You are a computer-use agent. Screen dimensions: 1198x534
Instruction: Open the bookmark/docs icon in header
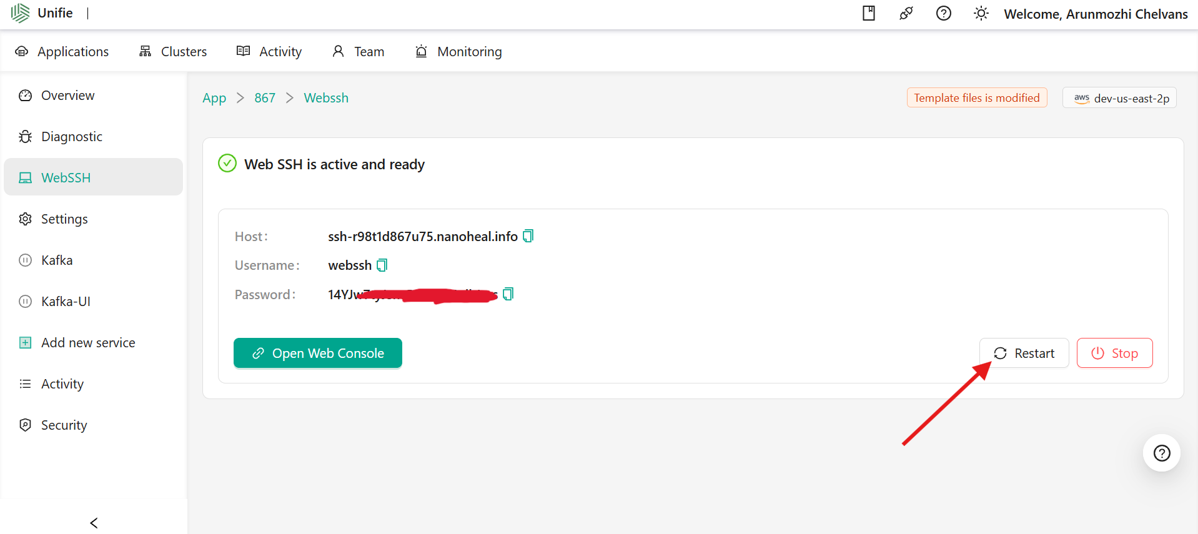click(x=869, y=13)
